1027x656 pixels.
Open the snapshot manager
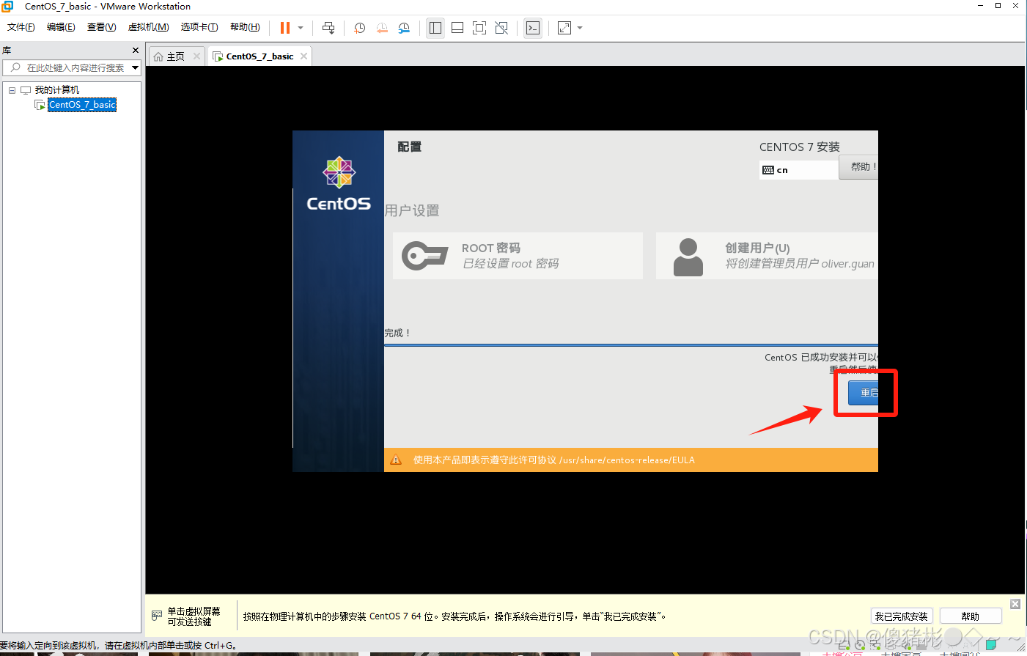(x=404, y=28)
